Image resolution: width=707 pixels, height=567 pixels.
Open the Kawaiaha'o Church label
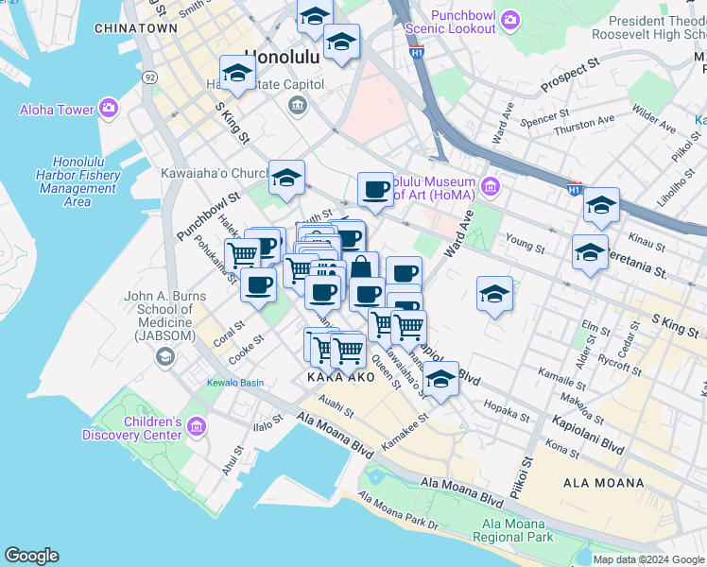[x=216, y=173]
